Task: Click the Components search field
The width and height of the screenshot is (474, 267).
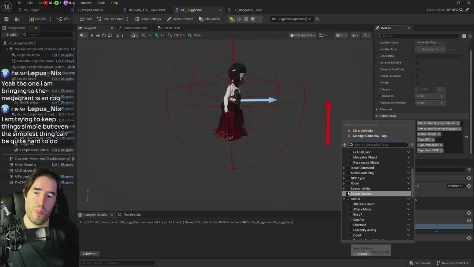Action: pyautogui.click(x=48, y=35)
